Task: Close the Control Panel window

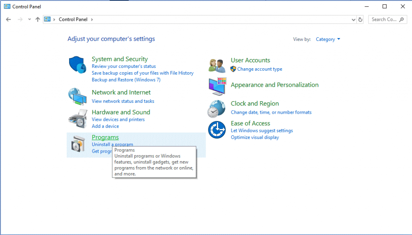Action: coord(403,6)
